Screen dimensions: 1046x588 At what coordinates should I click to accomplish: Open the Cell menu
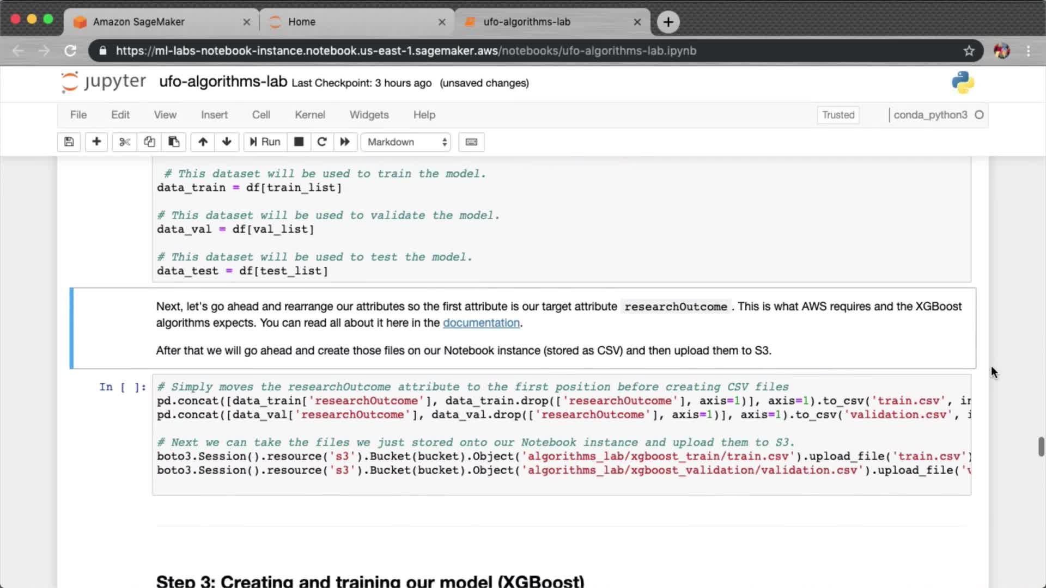click(261, 115)
